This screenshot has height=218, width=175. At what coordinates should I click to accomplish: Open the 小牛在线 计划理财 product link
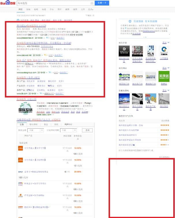(35, 160)
